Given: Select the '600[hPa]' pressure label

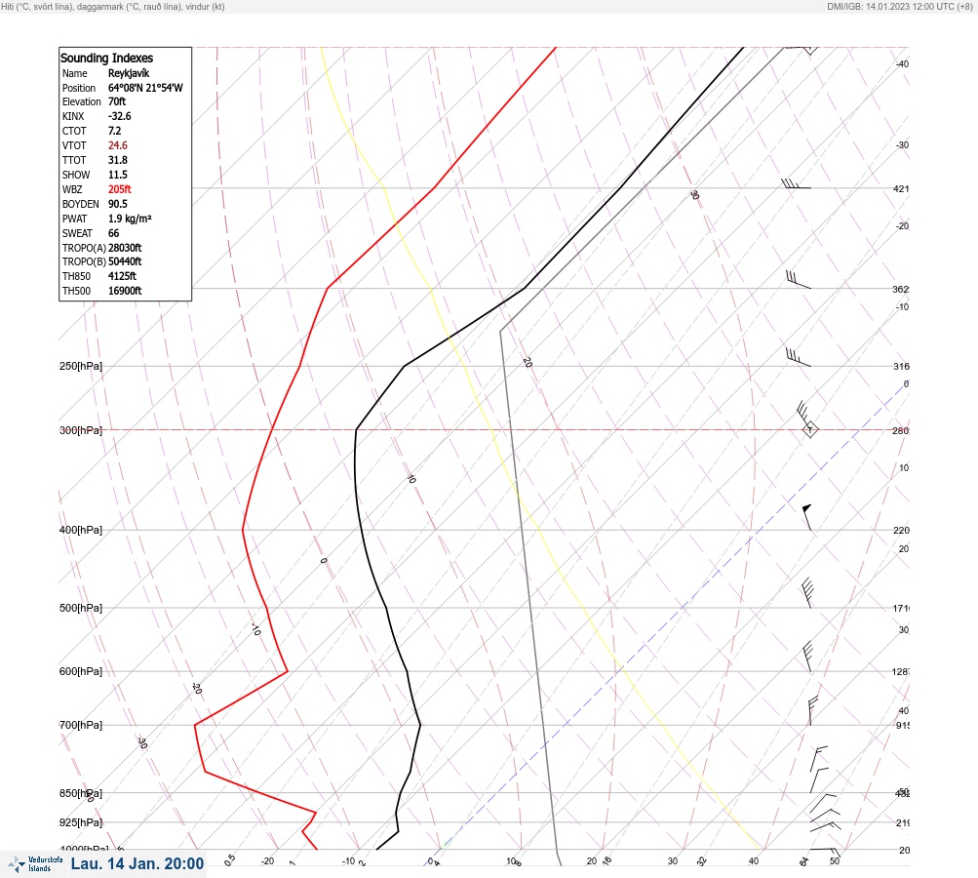Looking at the screenshot, I should click(x=81, y=671).
